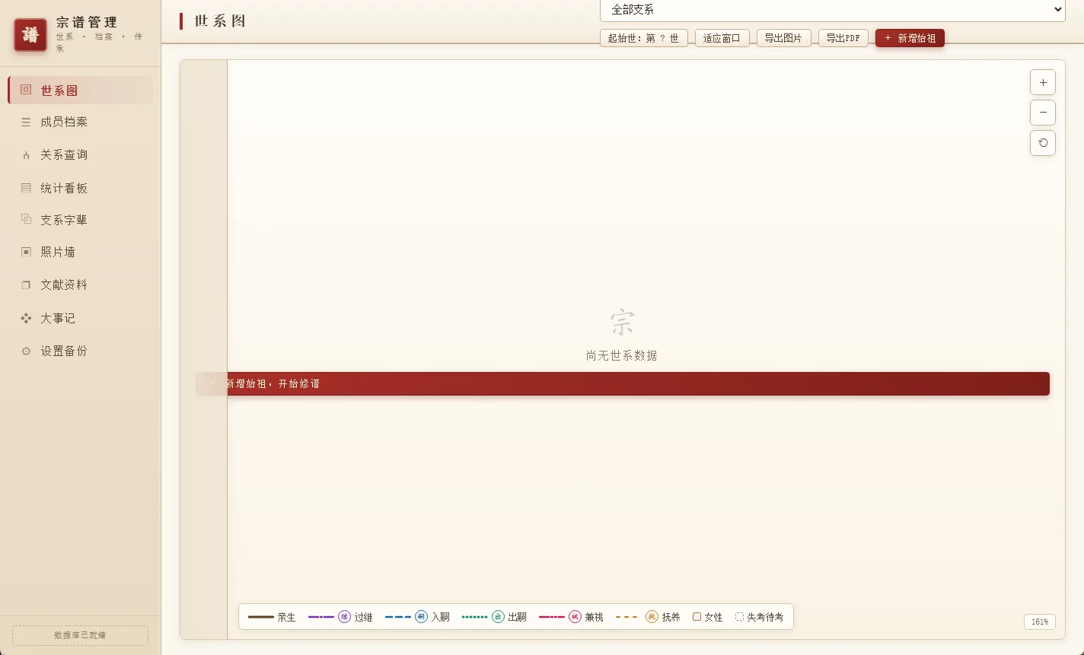Reset the chart view rotation icon
The image size is (1084, 655).
pyautogui.click(x=1043, y=143)
